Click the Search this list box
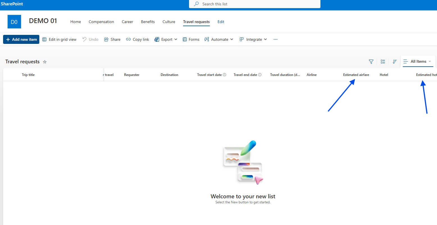This screenshot has height=225, width=437. click(x=254, y=4)
